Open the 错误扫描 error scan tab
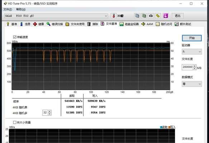The width and height of the screenshot is (209, 143). click(55, 24)
